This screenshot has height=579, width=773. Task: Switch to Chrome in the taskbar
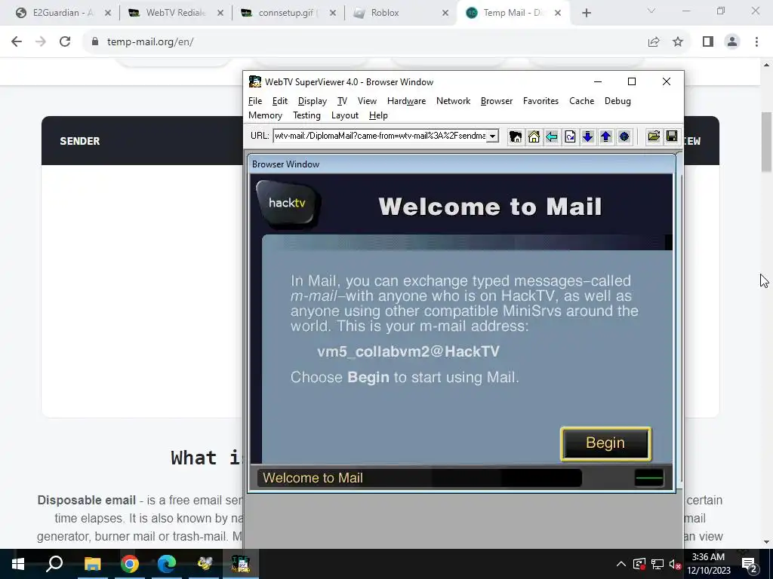pos(130,564)
